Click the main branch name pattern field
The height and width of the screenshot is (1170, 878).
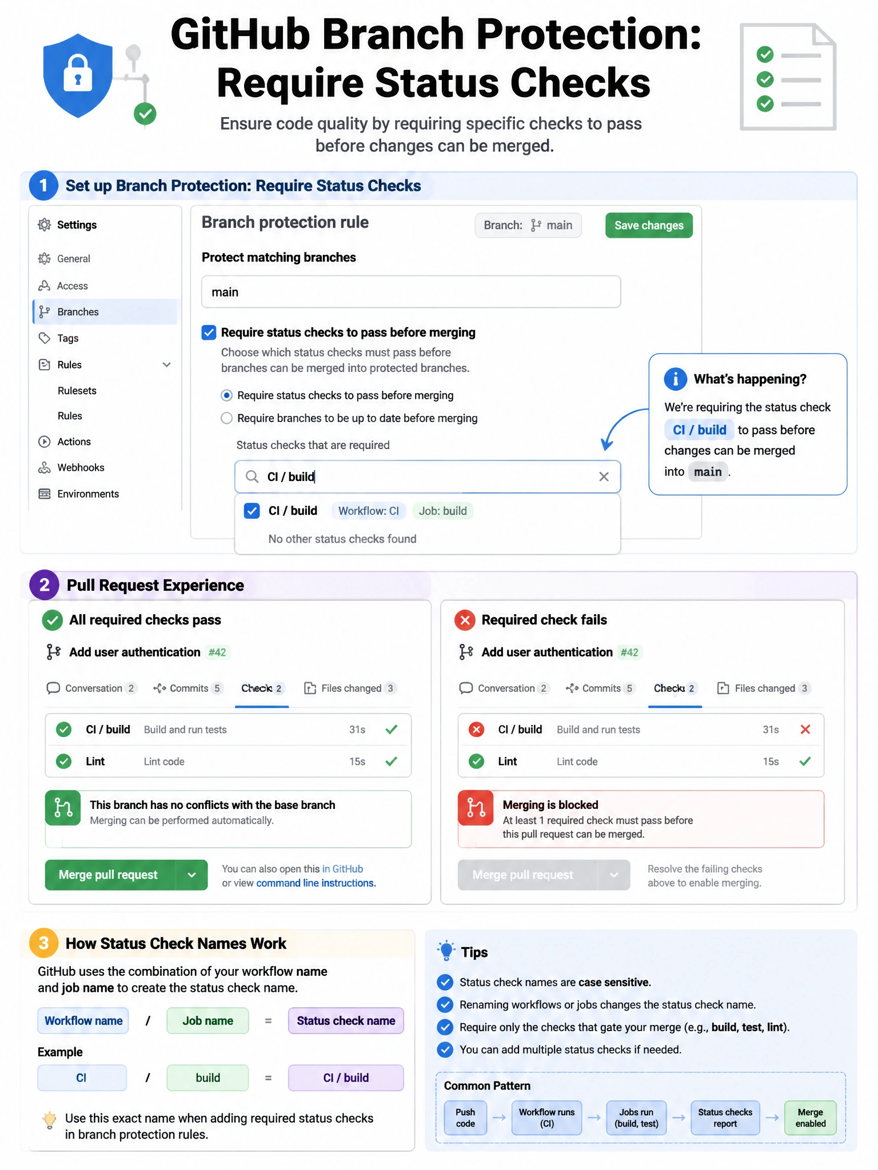coord(411,292)
